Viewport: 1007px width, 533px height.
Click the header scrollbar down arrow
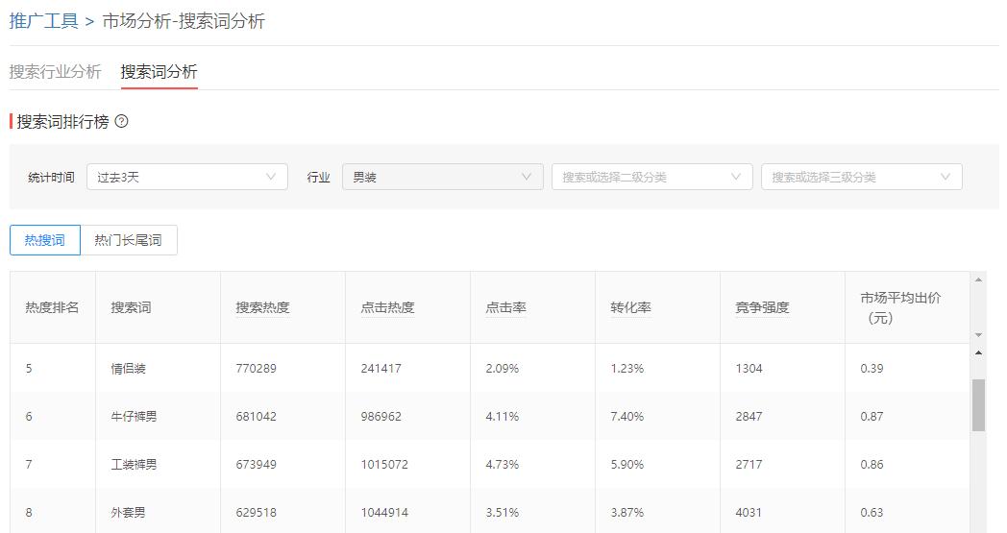pos(979,335)
